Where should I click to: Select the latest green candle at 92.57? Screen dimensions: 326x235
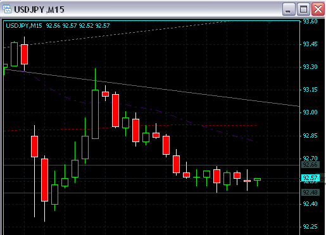click(x=257, y=179)
